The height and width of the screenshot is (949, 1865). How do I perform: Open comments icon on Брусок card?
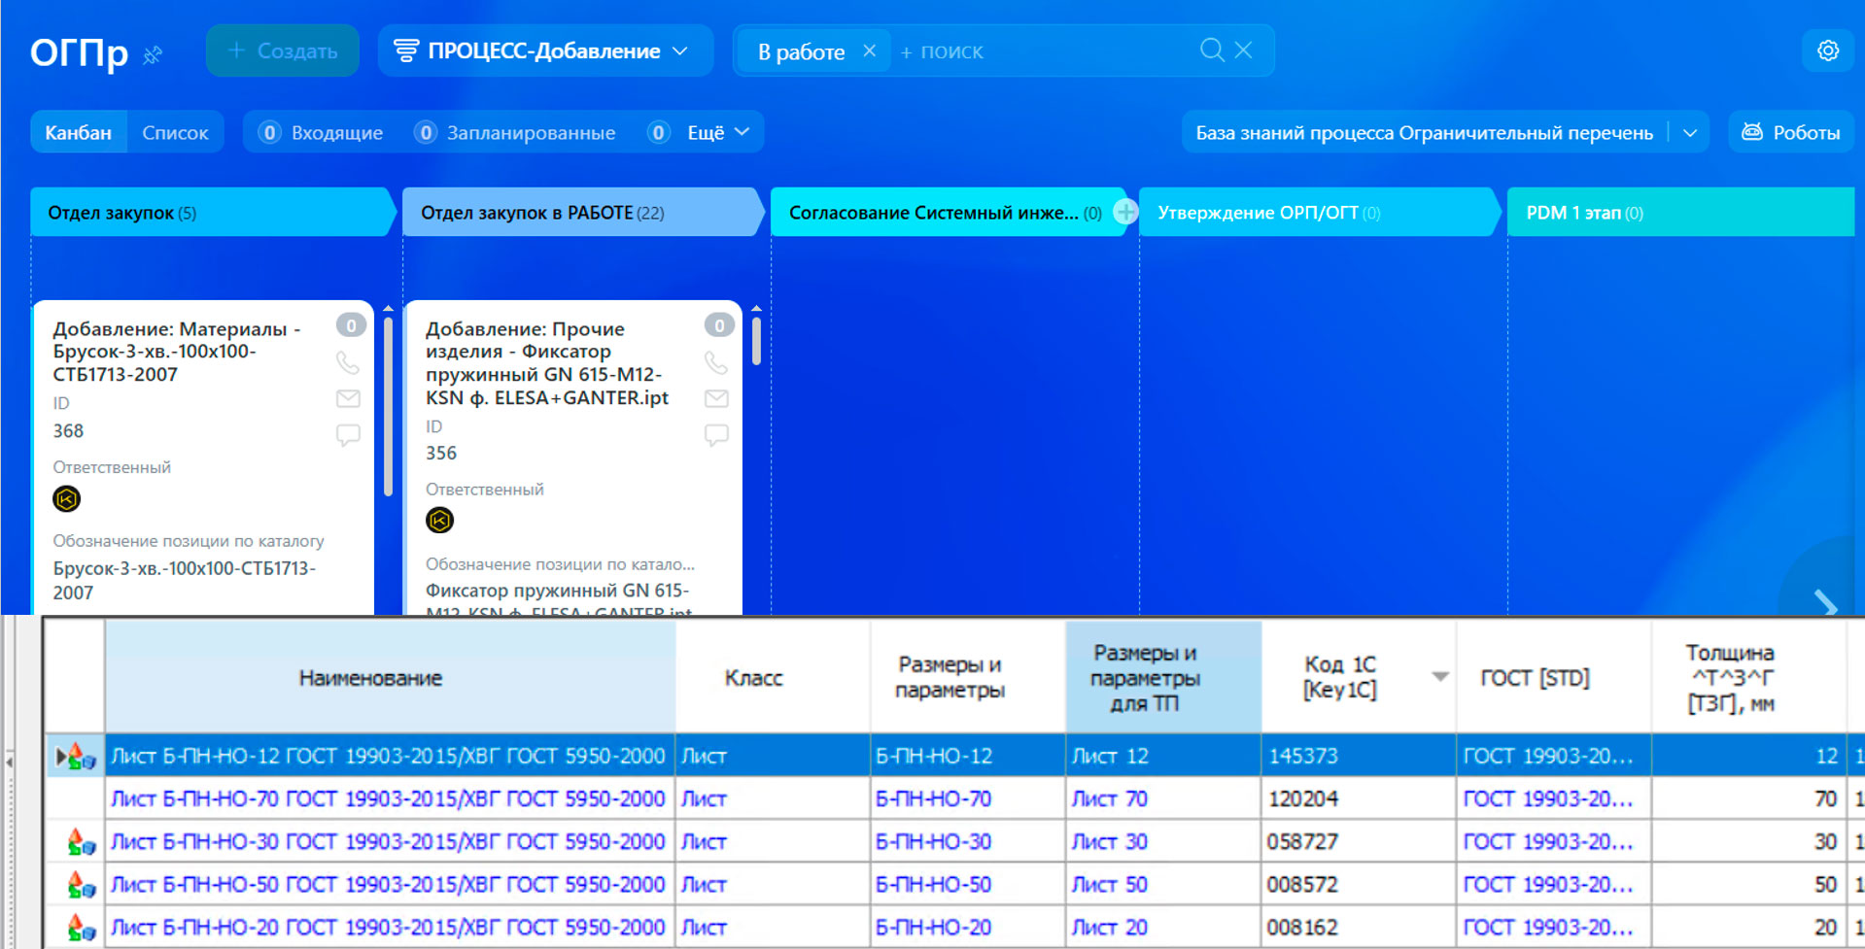348,434
